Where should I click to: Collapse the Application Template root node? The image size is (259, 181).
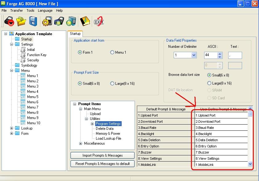(x=6, y=34)
